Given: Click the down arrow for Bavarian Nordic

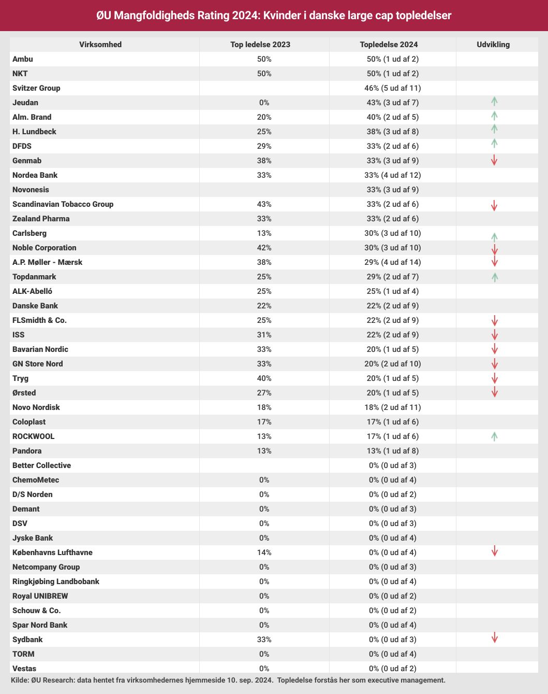Looking at the screenshot, I should click(x=494, y=349).
